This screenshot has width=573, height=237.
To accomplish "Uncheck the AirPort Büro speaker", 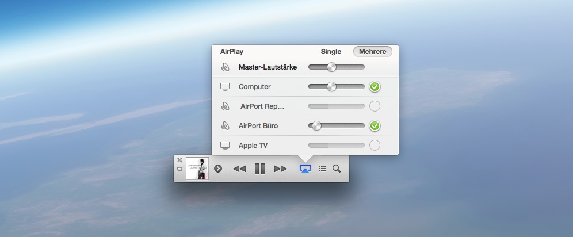I will coord(375,126).
